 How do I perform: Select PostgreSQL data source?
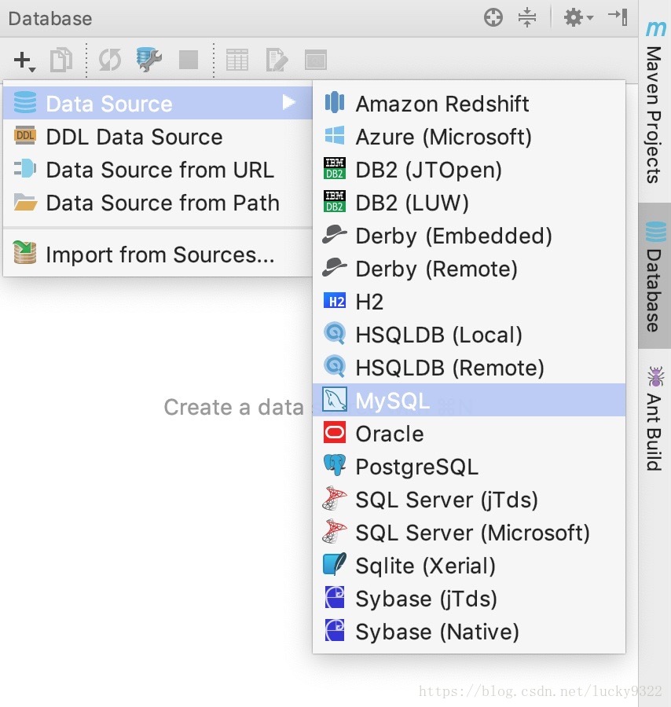(x=469, y=466)
